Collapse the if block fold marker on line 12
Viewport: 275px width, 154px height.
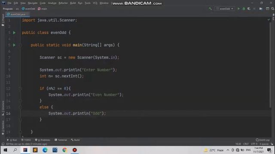(x=20, y=89)
